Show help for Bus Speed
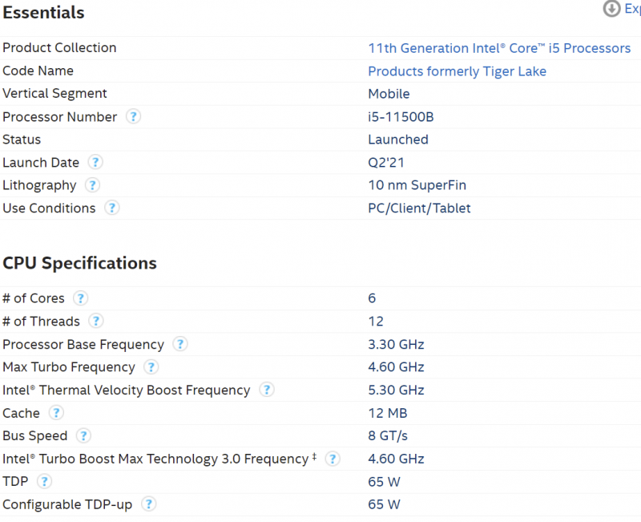The image size is (641, 522). [83, 436]
